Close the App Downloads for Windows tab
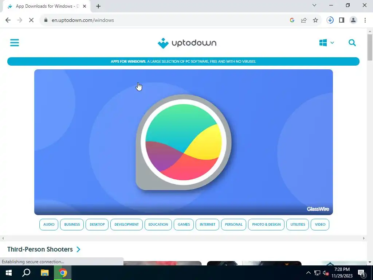Screen dimensions: 373x280 pyautogui.click(x=85, y=6)
